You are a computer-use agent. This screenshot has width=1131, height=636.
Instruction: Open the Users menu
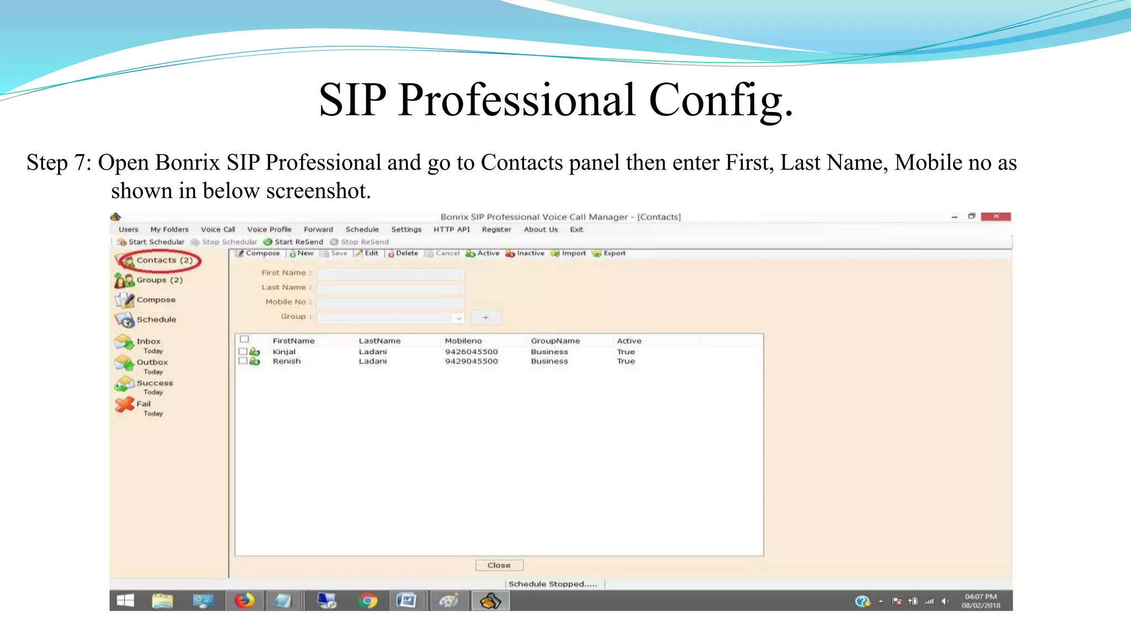tap(129, 230)
